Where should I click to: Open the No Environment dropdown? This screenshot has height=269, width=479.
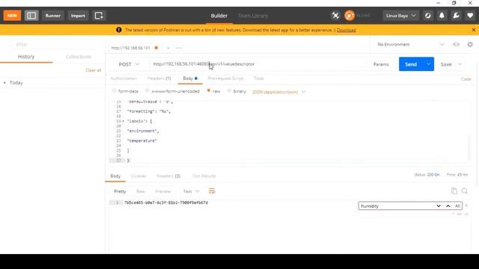(410, 45)
